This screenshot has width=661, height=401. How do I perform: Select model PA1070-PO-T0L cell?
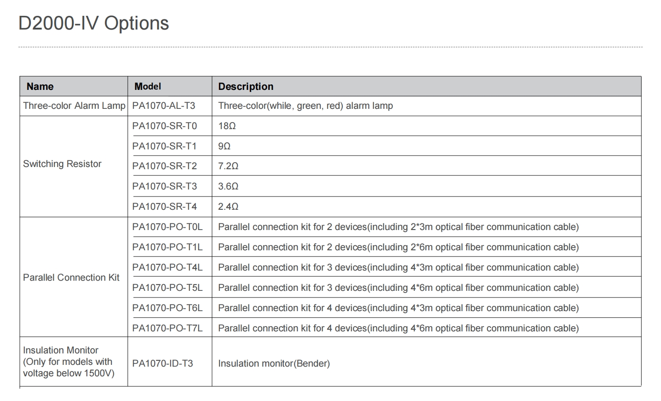click(170, 227)
